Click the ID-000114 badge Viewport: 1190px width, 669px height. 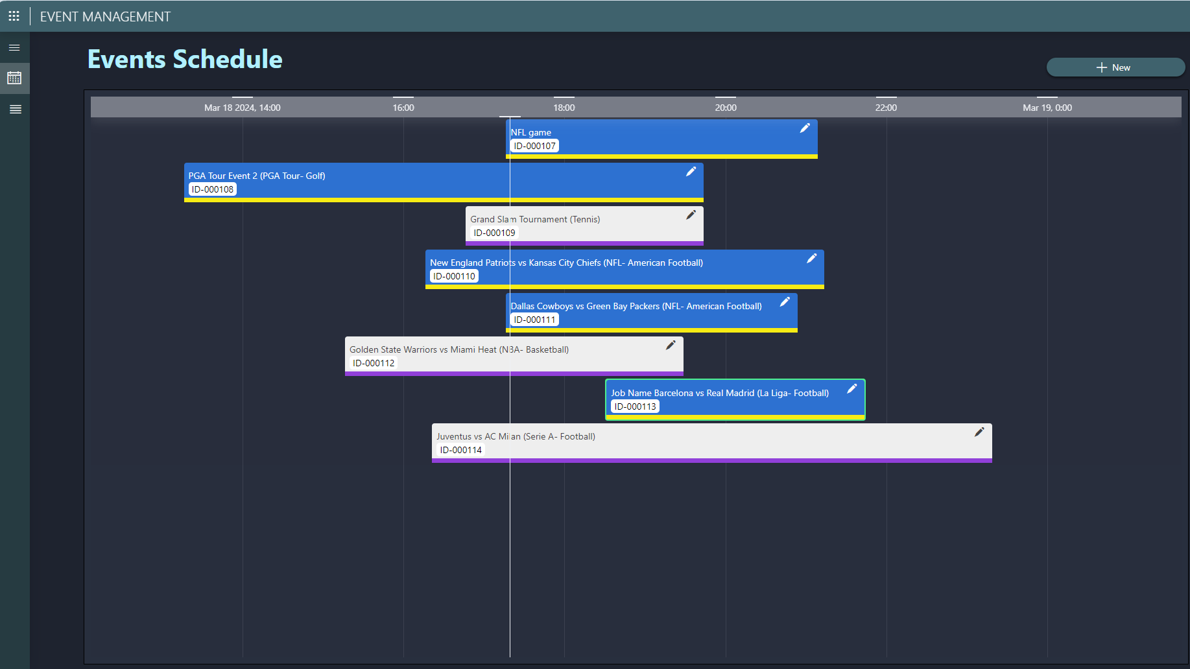460,450
